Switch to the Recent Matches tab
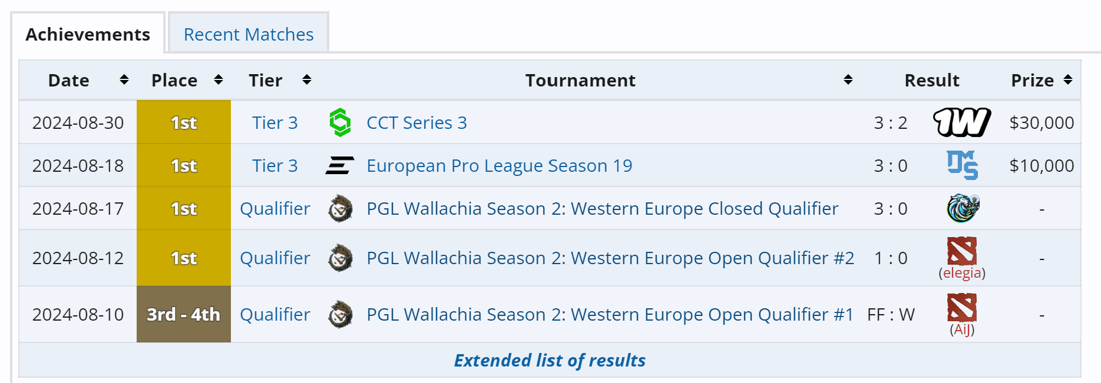 tap(248, 35)
